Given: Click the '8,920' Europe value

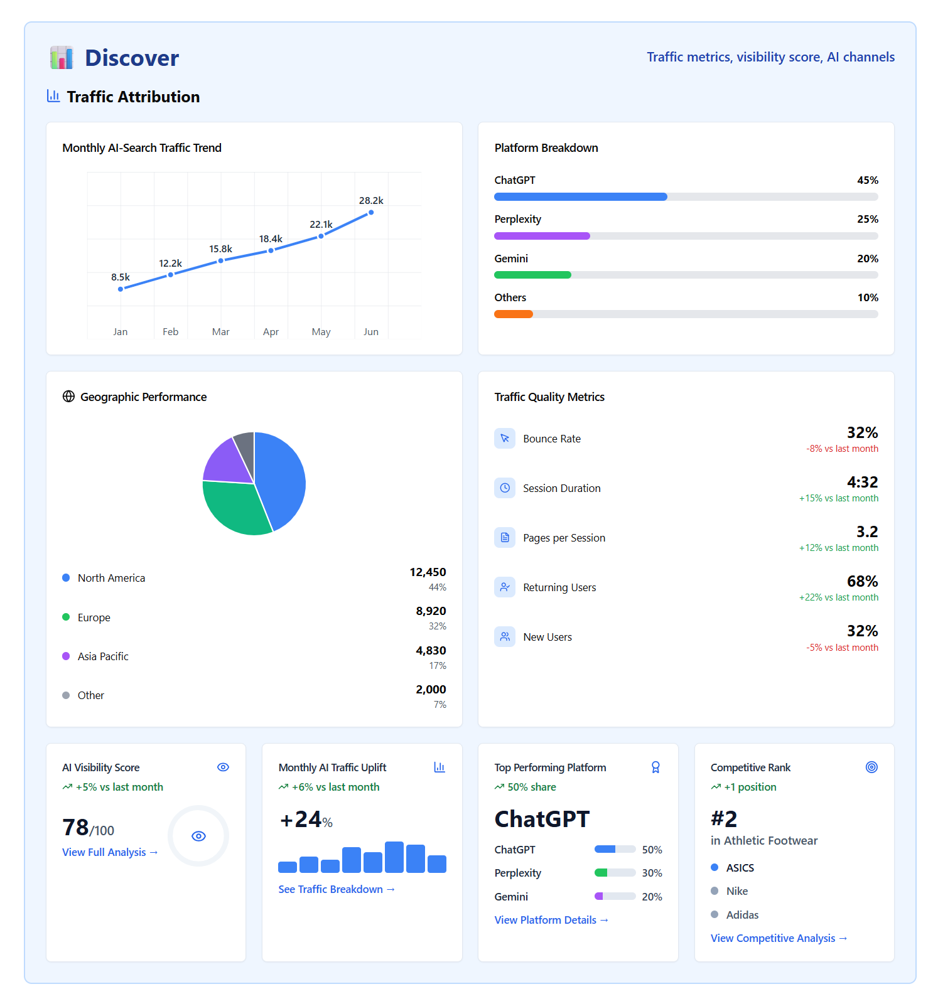Looking at the screenshot, I should 431,611.
